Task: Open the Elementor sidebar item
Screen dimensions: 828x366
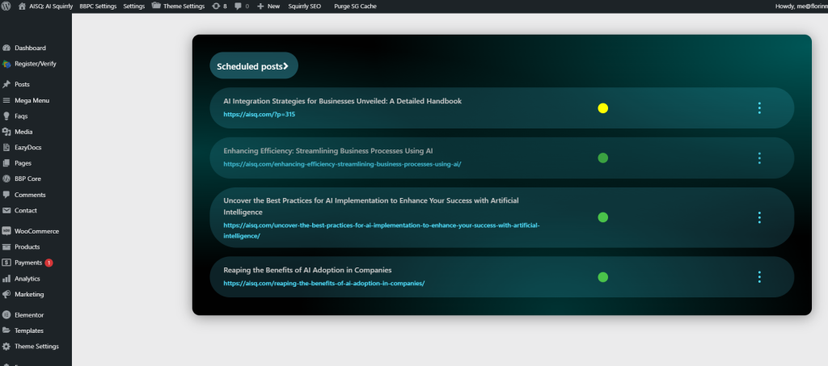Action: point(29,314)
